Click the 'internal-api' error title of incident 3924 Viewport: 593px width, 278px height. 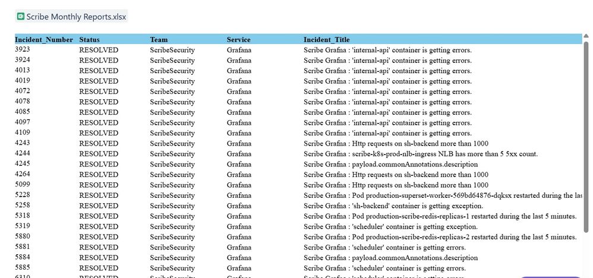pyautogui.click(x=387, y=61)
